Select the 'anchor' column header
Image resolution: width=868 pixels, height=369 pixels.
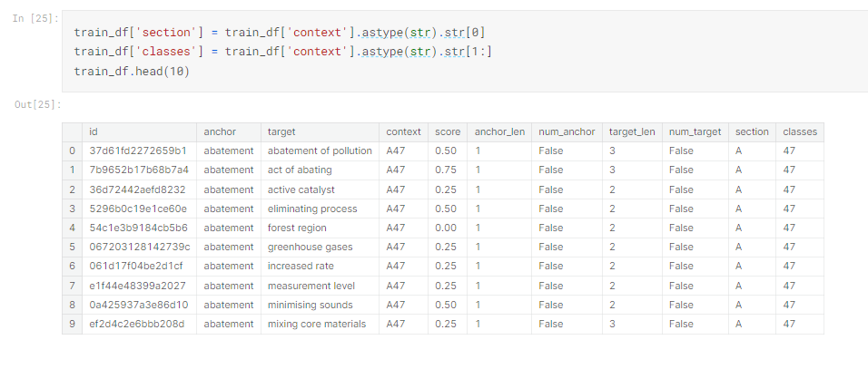(219, 131)
